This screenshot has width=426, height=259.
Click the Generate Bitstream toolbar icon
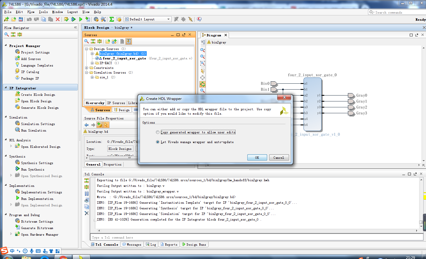pos(88,19)
